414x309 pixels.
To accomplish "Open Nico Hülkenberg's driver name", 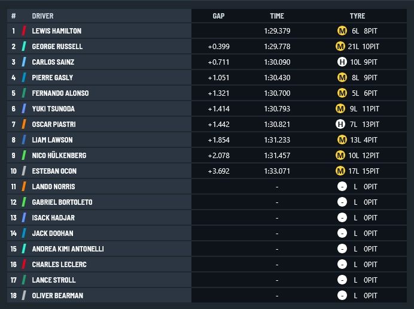I will click(x=59, y=156).
